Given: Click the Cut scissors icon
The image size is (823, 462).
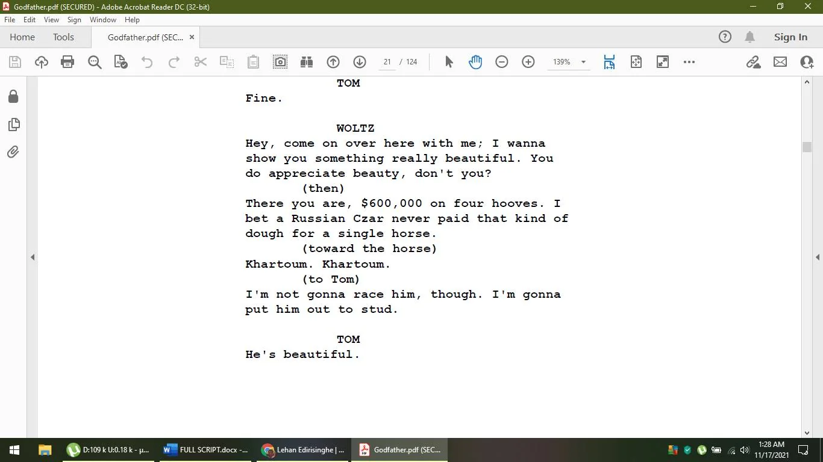Looking at the screenshot, I should tap(201, 62).
